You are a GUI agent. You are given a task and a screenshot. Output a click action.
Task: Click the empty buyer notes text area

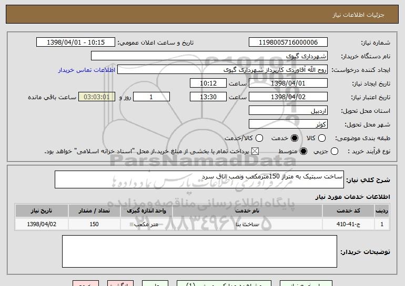click(199, 251)
